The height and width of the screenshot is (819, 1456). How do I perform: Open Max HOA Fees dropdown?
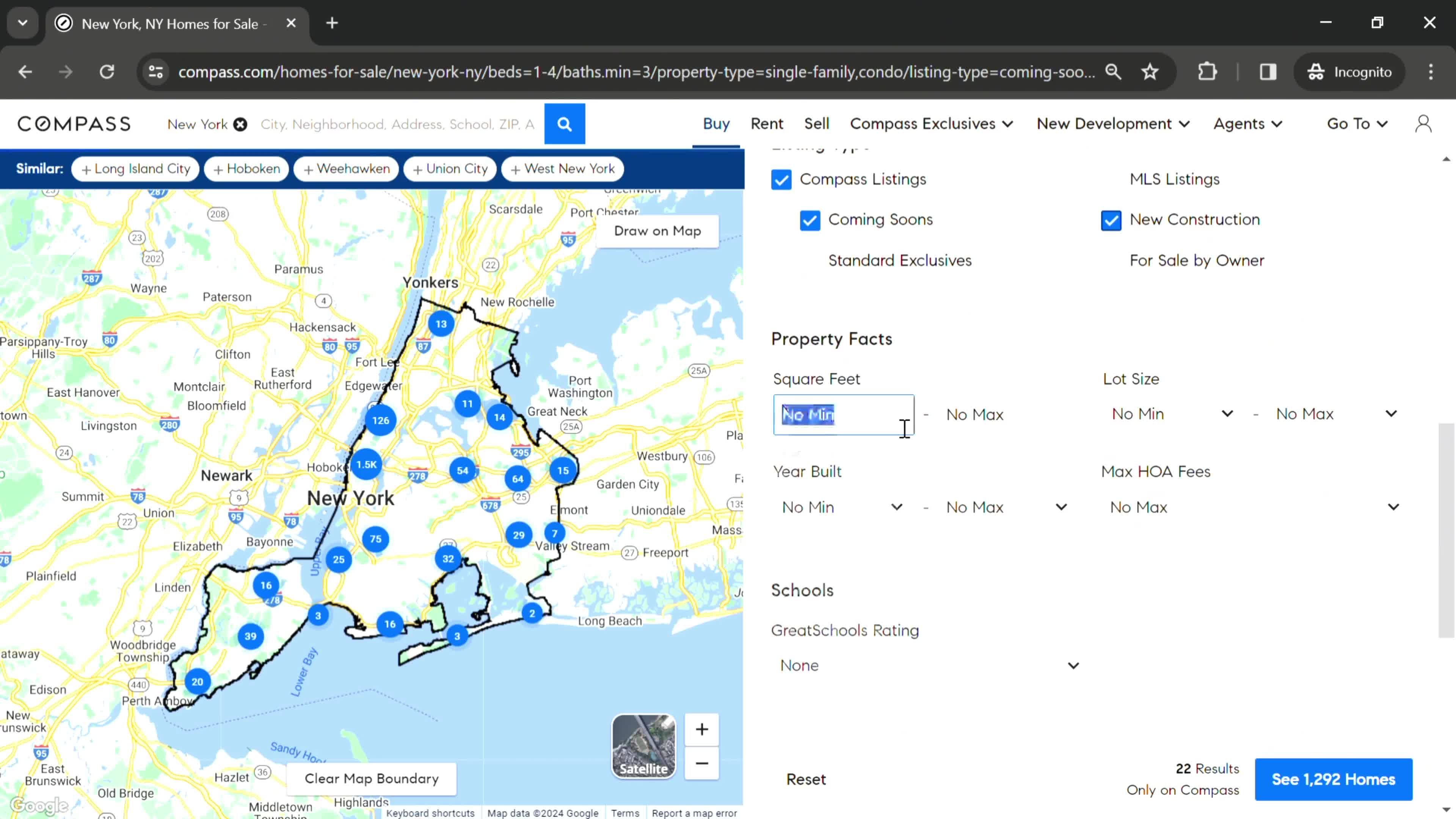(1254, 507)
